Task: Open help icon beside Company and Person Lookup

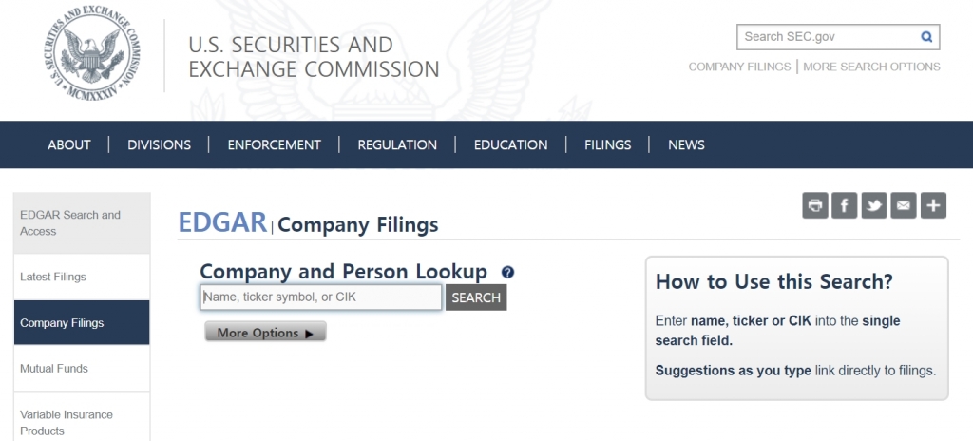Action: click(x=507, y=273)
